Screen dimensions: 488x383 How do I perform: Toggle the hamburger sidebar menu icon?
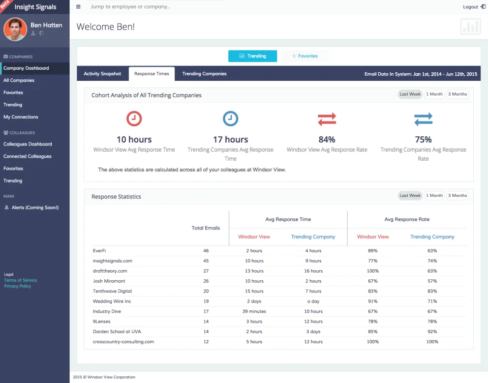(x=78, y=7)
